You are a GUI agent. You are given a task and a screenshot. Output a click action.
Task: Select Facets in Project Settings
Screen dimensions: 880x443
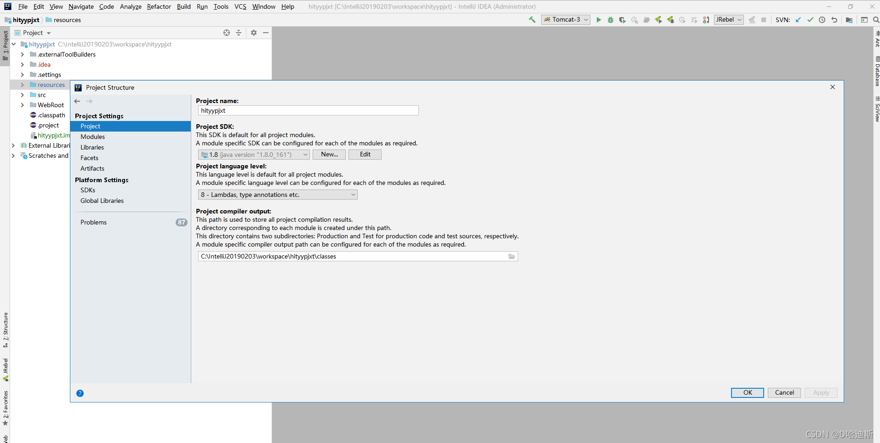[131, 158]
